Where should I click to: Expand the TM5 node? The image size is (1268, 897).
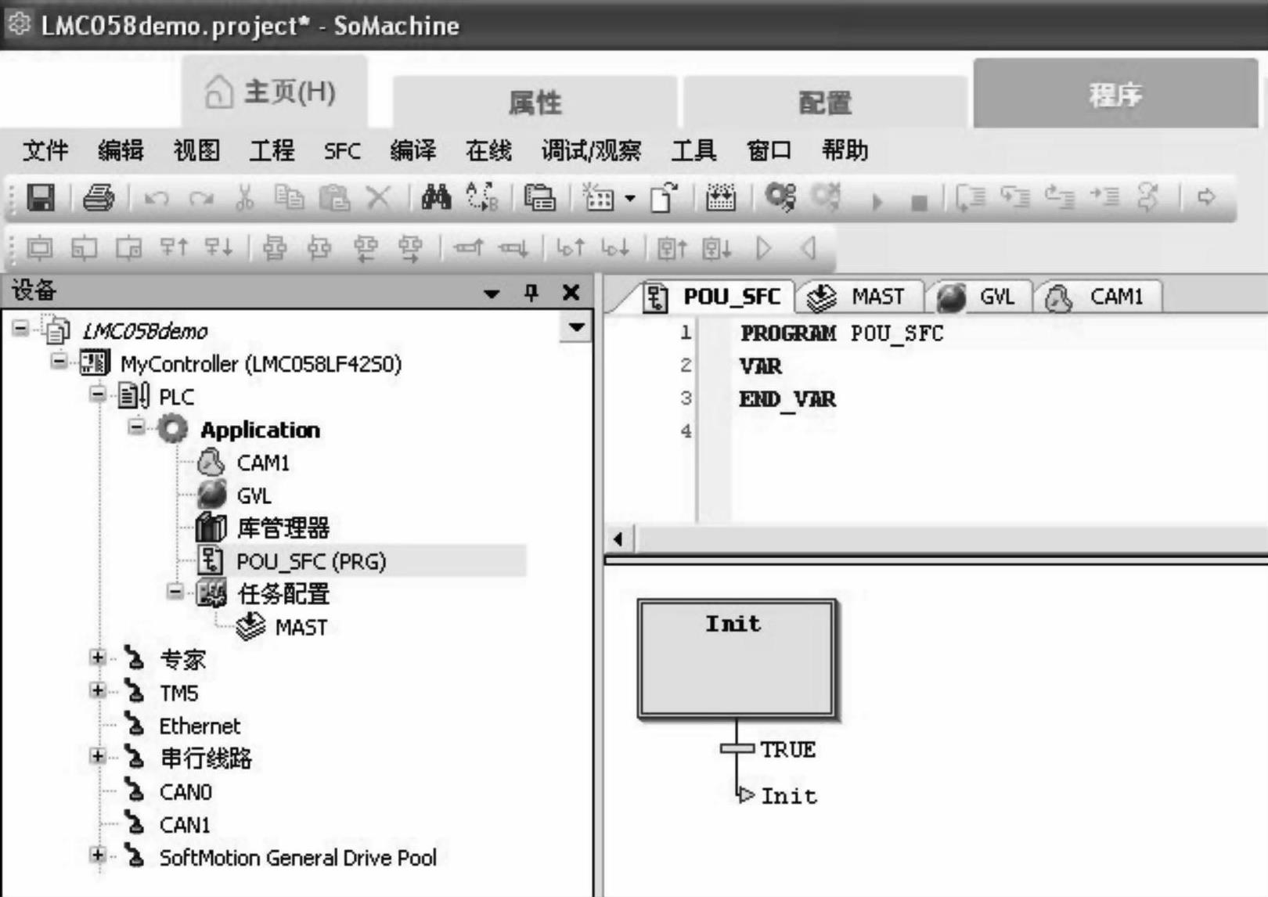pyautogui.click(x=98, y=690)
